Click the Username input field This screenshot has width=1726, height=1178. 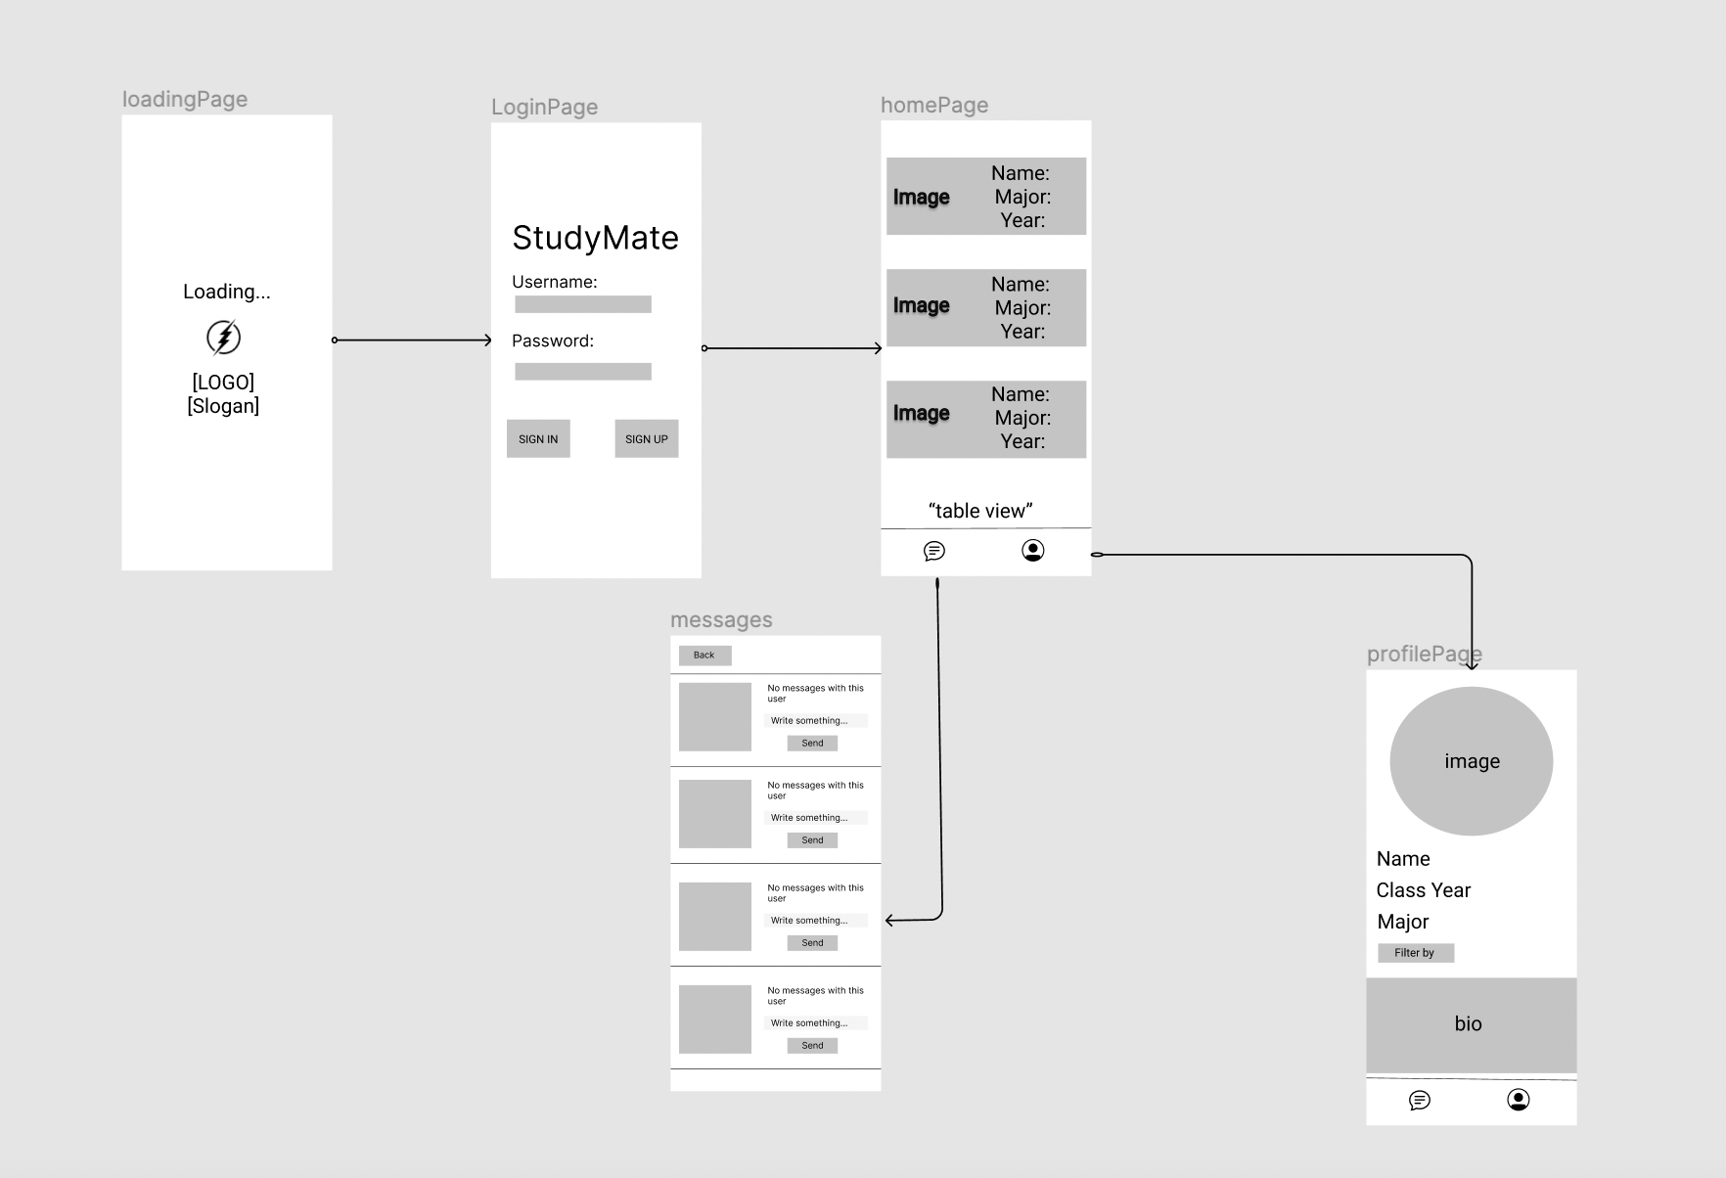pyautogui.click(x=581, y=303)
